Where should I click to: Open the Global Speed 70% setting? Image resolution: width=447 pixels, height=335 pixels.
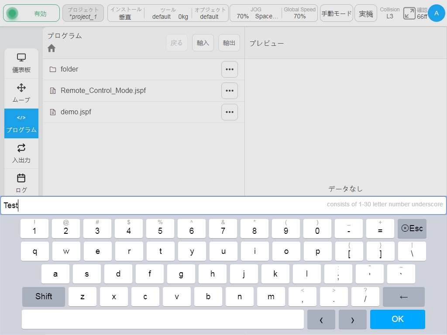(299, 13)
